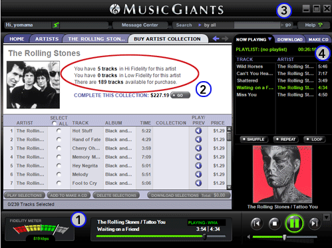The image size is (332, 248).
Task: Adjust the volume slider handle
Action: point(285,237)
